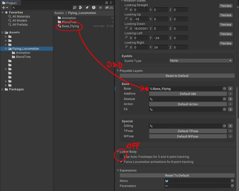239x191 pixels.
Task: Open the plus create asset menu
Action: pos(5,8)
